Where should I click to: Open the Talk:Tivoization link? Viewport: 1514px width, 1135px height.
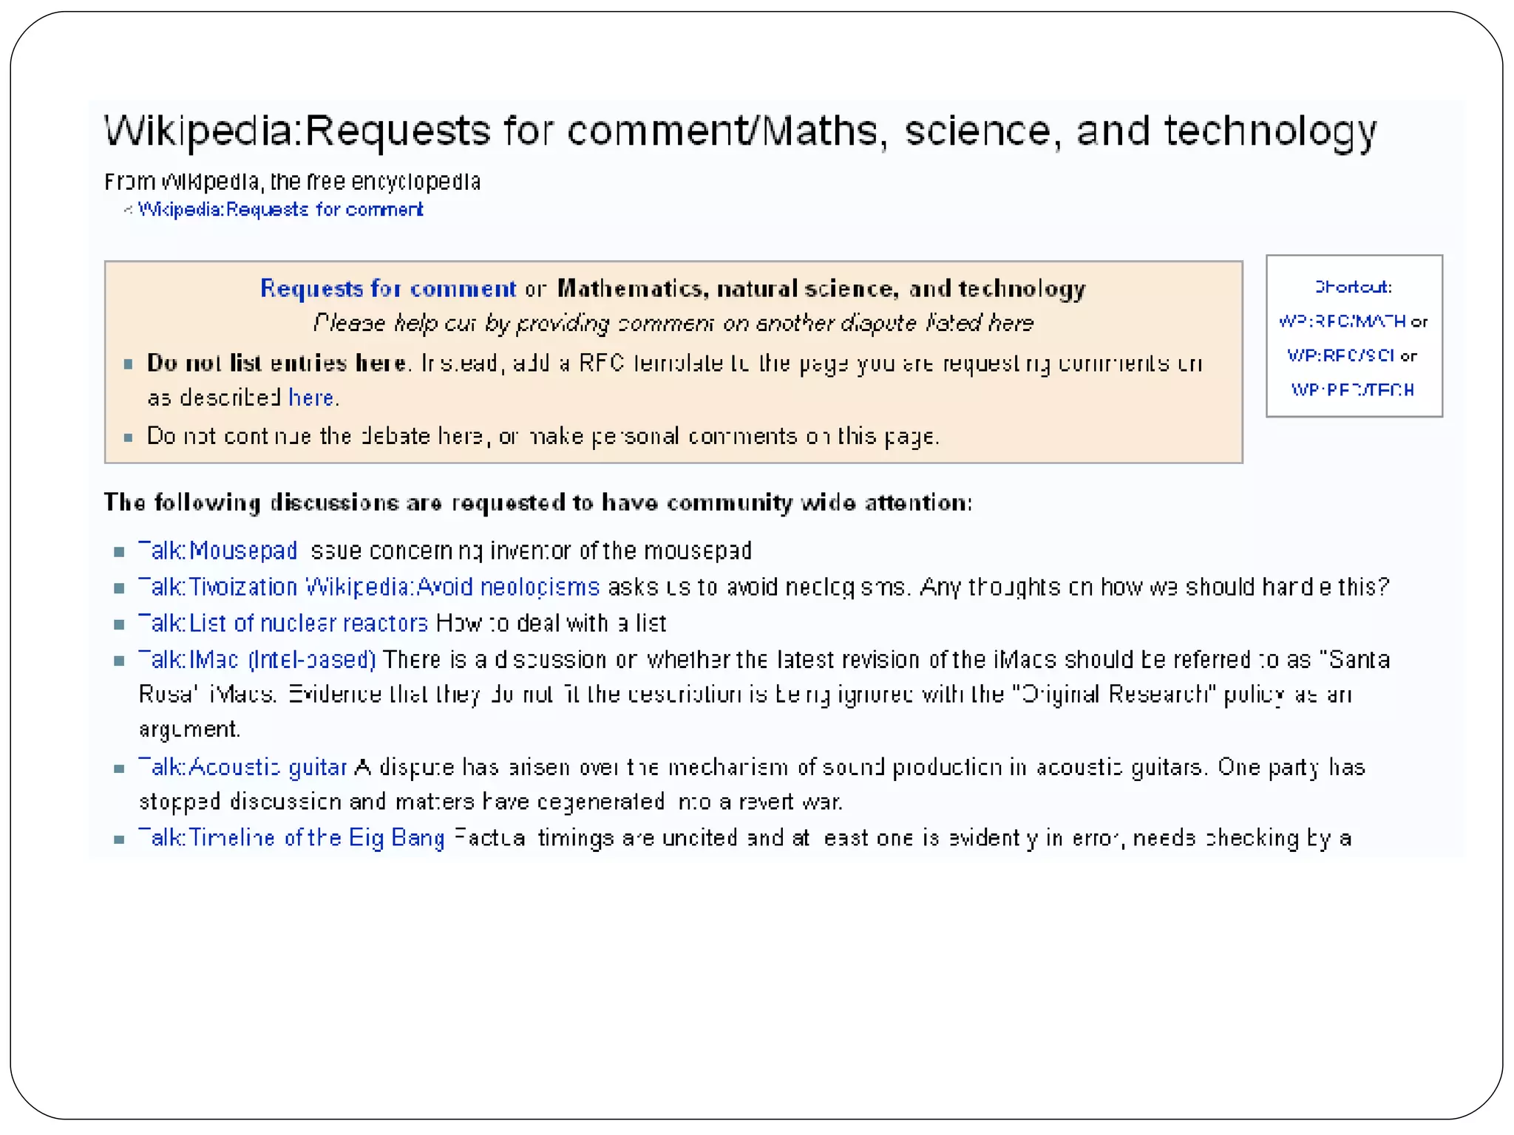point(217,587)
